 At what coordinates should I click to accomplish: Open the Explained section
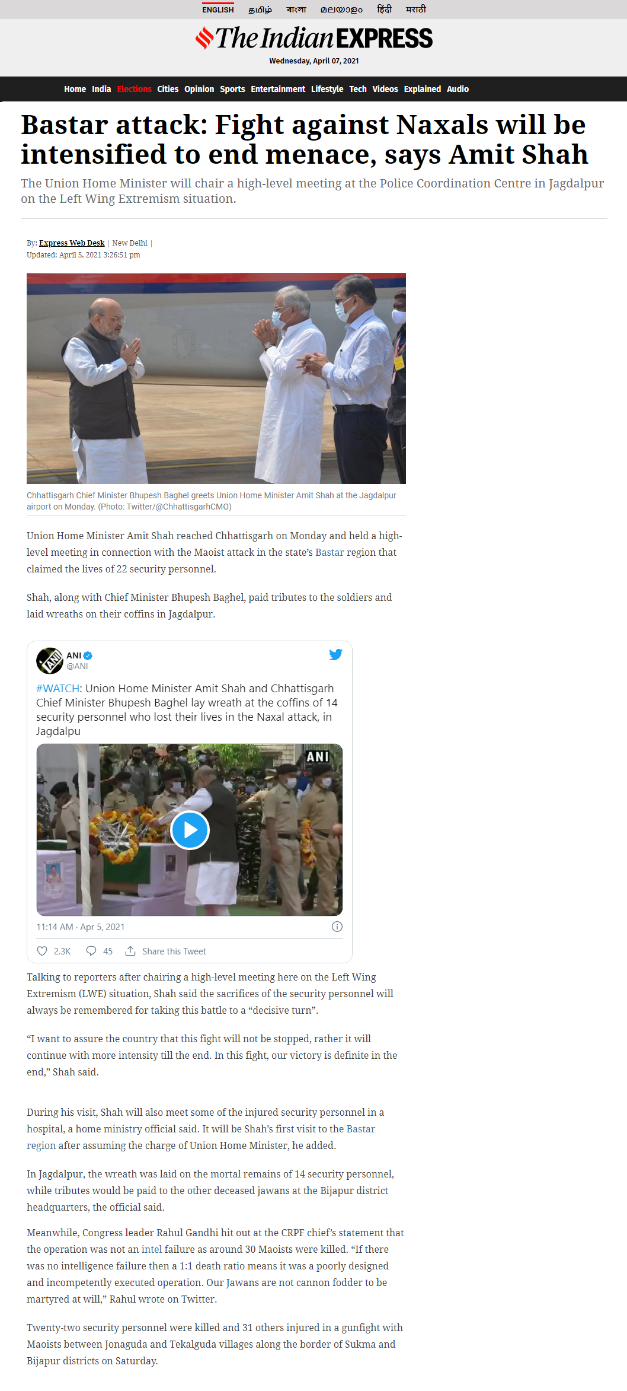point(422,89)
